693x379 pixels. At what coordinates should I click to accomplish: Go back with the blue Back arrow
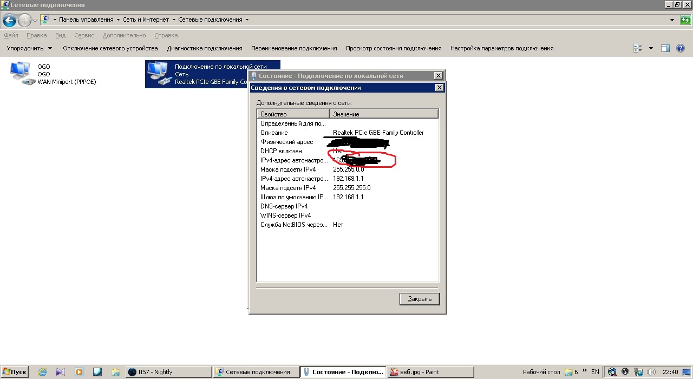(x=9, y=21)
